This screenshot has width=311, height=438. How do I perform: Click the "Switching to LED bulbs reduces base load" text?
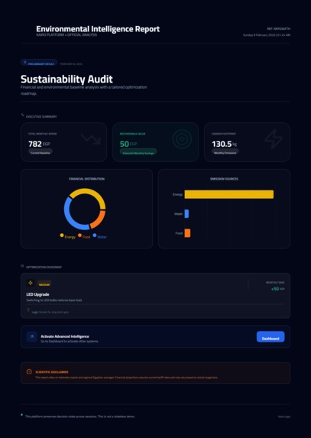(x=54, y=300)
